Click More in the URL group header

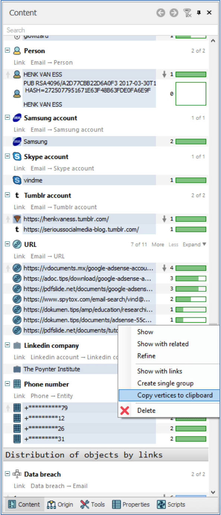tap(158, 244)
